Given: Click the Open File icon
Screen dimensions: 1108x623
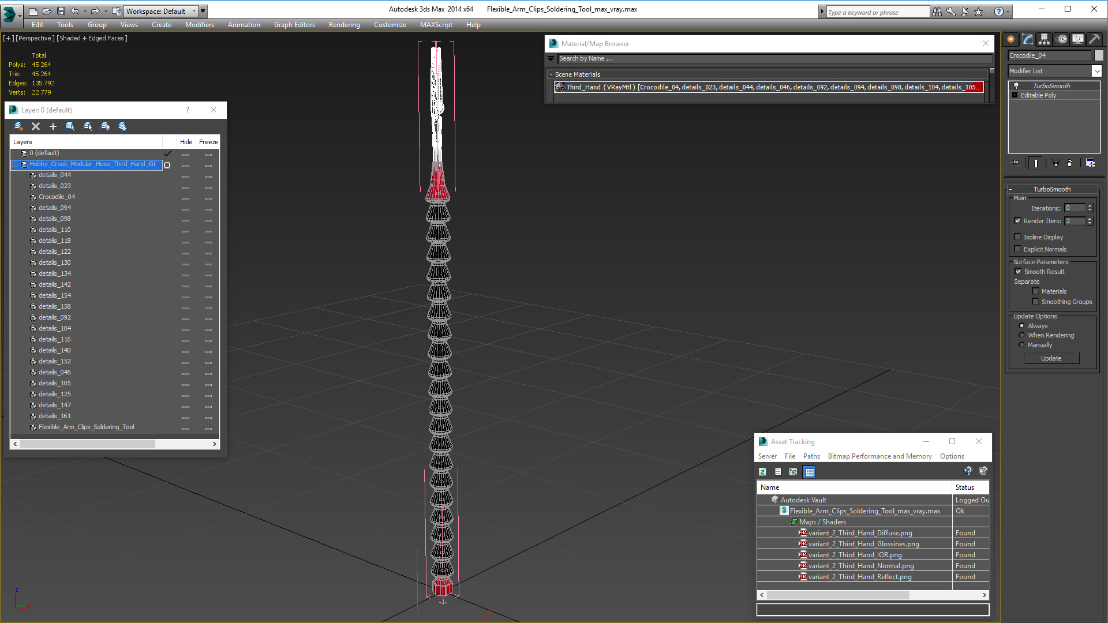Looking at the screenshot, I should [47, 11].
